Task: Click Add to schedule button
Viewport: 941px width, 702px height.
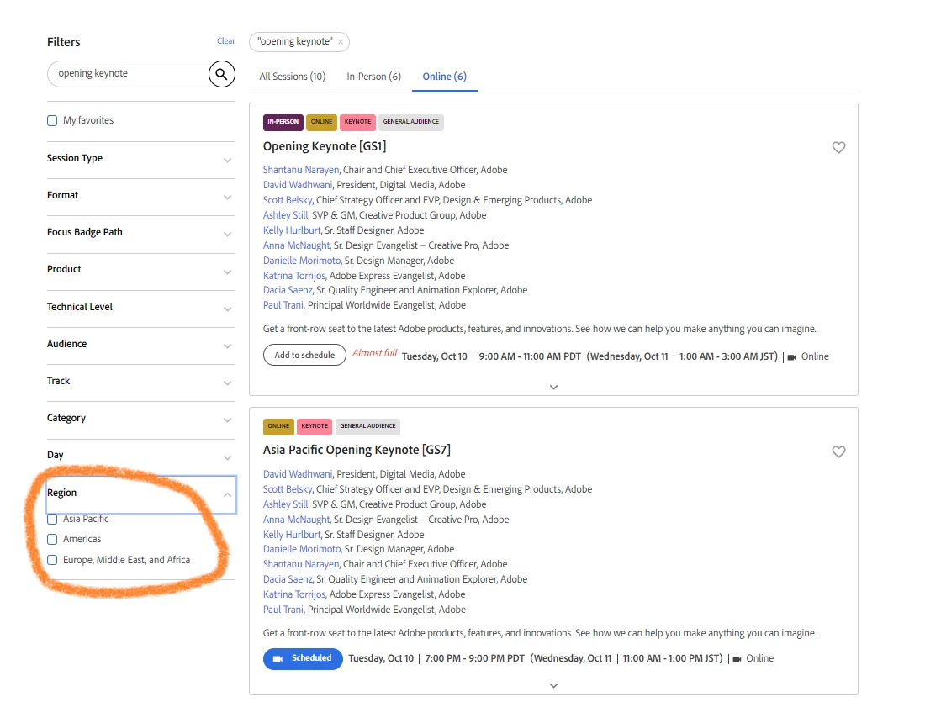Action: point(304,355)
